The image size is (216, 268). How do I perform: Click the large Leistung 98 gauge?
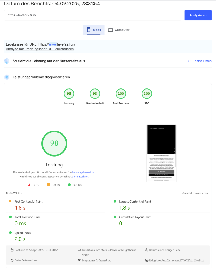(54, 143)
